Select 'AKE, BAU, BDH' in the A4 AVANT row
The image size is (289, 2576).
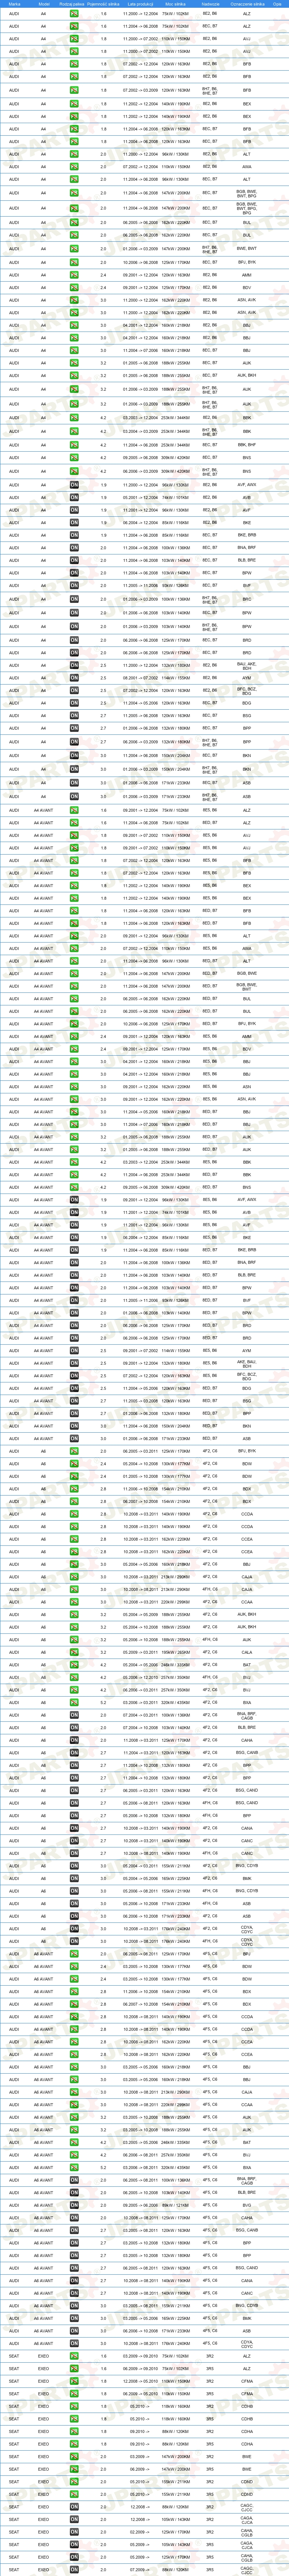click(x=247, y=1363)
